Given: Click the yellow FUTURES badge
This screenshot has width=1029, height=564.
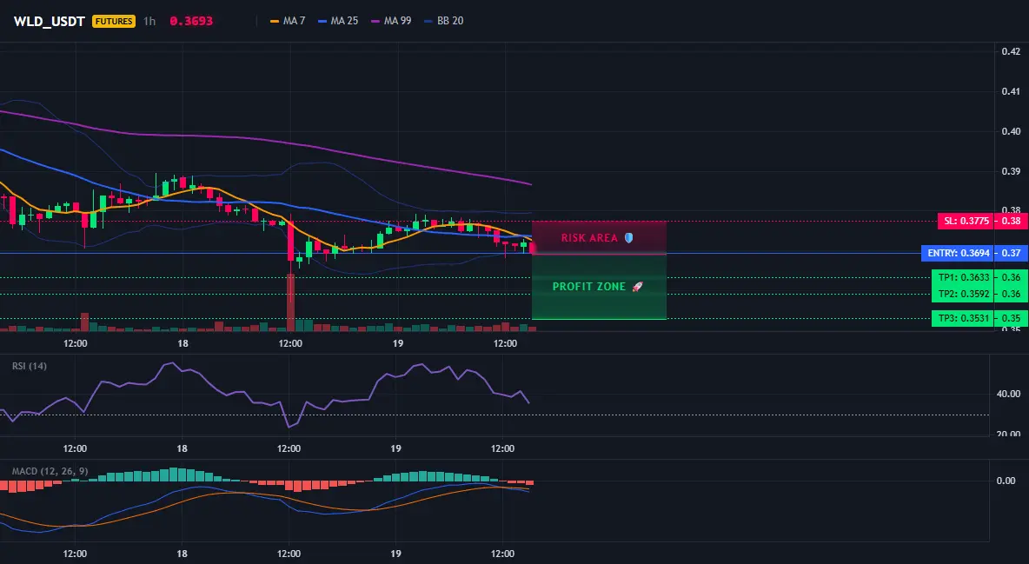Looking at the screenshot, I should tap(114, 21).
